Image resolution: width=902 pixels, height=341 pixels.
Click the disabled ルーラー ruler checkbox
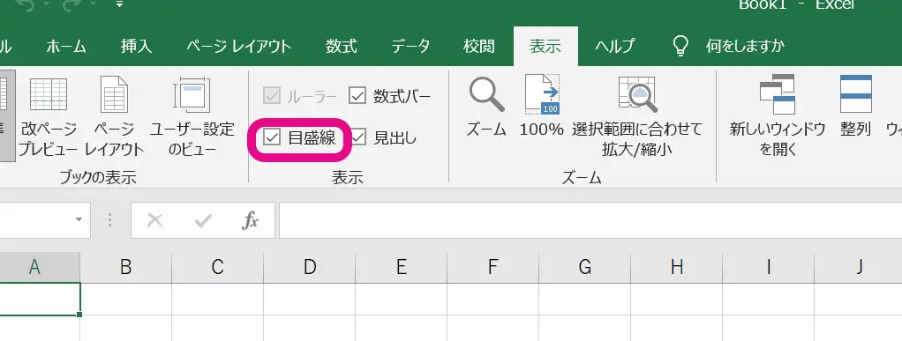pos(271,96)
